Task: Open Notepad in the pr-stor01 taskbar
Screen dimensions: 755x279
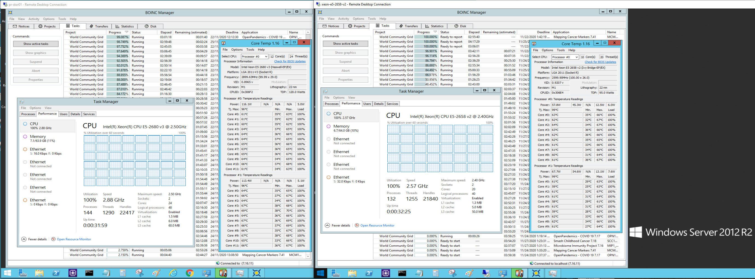Action: 106,273
